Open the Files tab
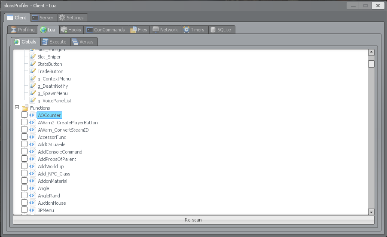This screenshot has height=237, width=387. pos(139,30)
